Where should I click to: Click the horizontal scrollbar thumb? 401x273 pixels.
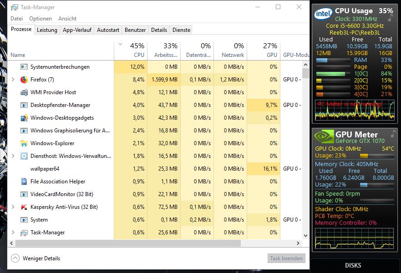128,243
